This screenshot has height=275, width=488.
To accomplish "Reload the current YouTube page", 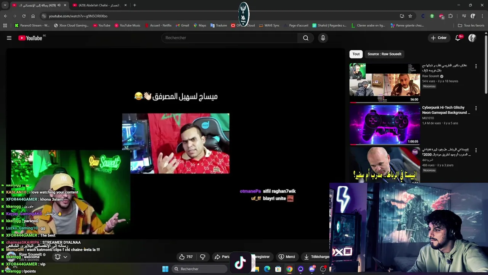I will 24,16.
